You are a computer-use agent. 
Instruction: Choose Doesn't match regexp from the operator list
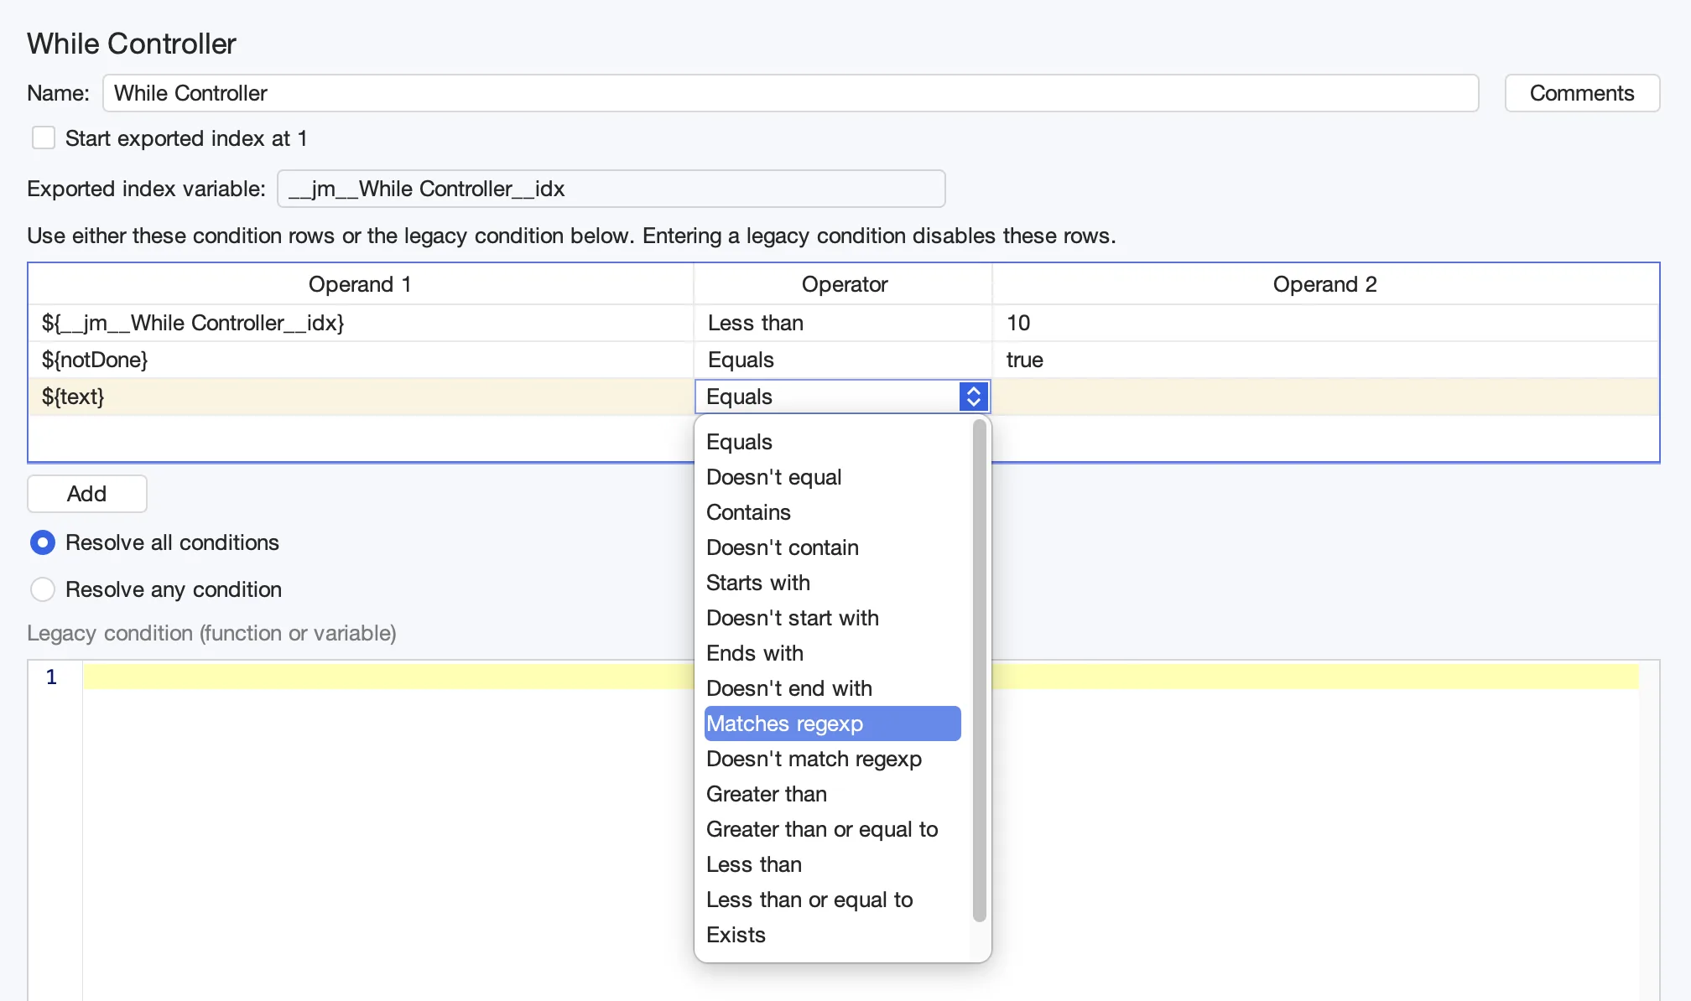click(x=832, y=759)
